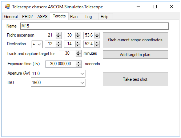Close the telescope window
The image size is (181, 138).
[172, 7]
